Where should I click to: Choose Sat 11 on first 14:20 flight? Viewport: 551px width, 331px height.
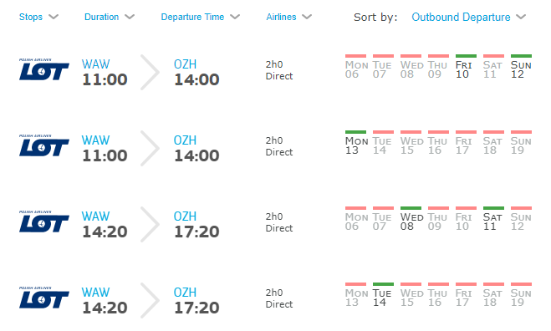pos(493,219)
